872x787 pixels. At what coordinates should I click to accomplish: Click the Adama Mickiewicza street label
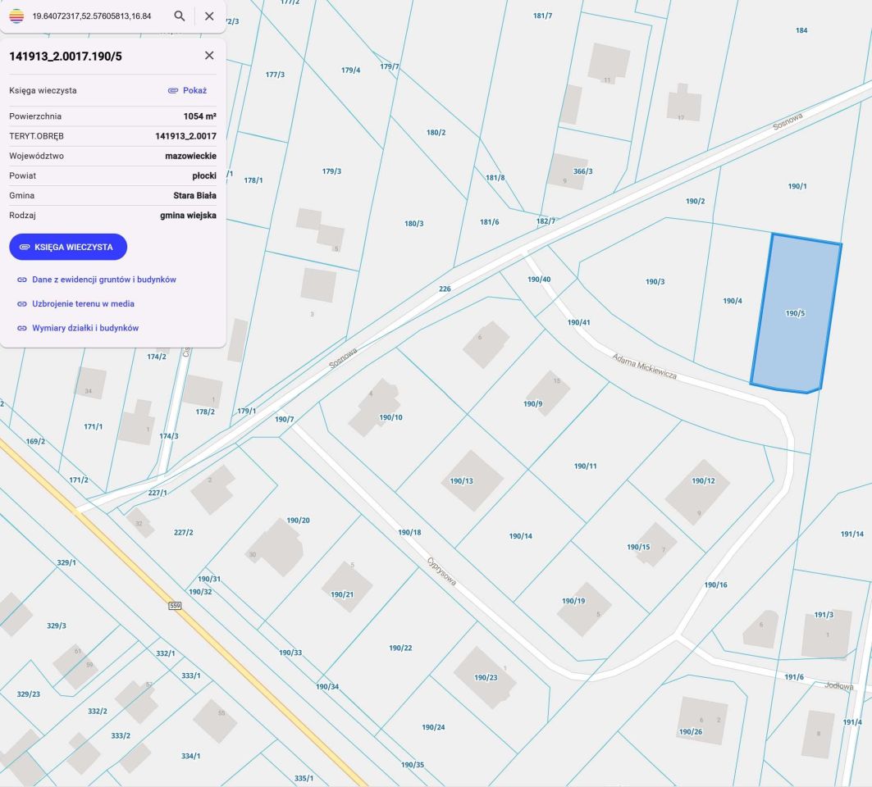pos(645,366)
